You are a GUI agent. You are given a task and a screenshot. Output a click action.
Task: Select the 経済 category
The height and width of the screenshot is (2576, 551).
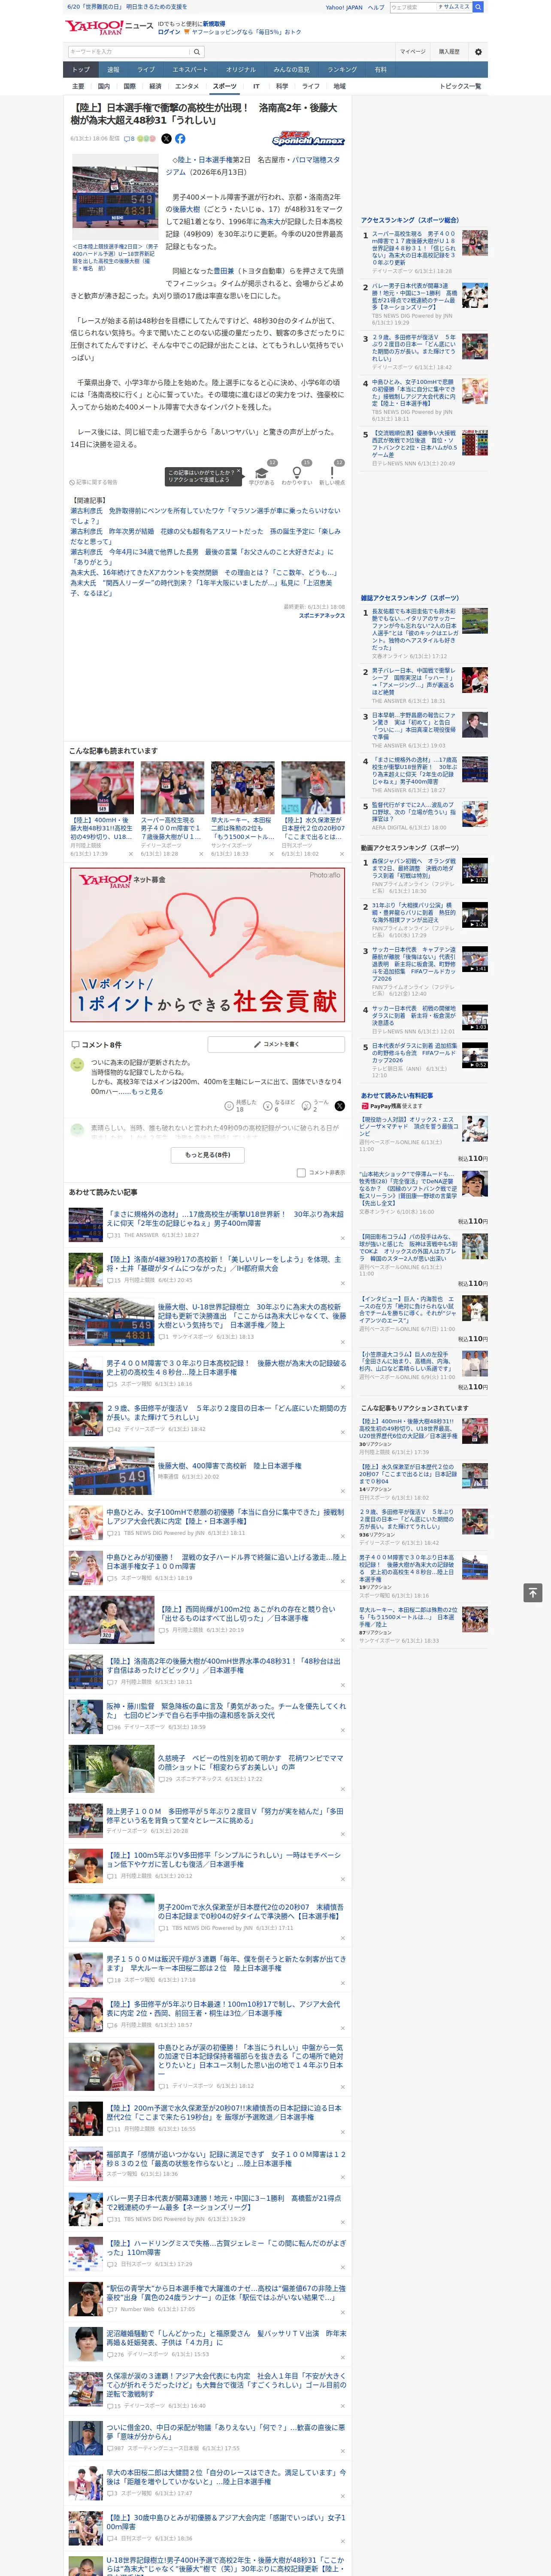pos(155,86)
